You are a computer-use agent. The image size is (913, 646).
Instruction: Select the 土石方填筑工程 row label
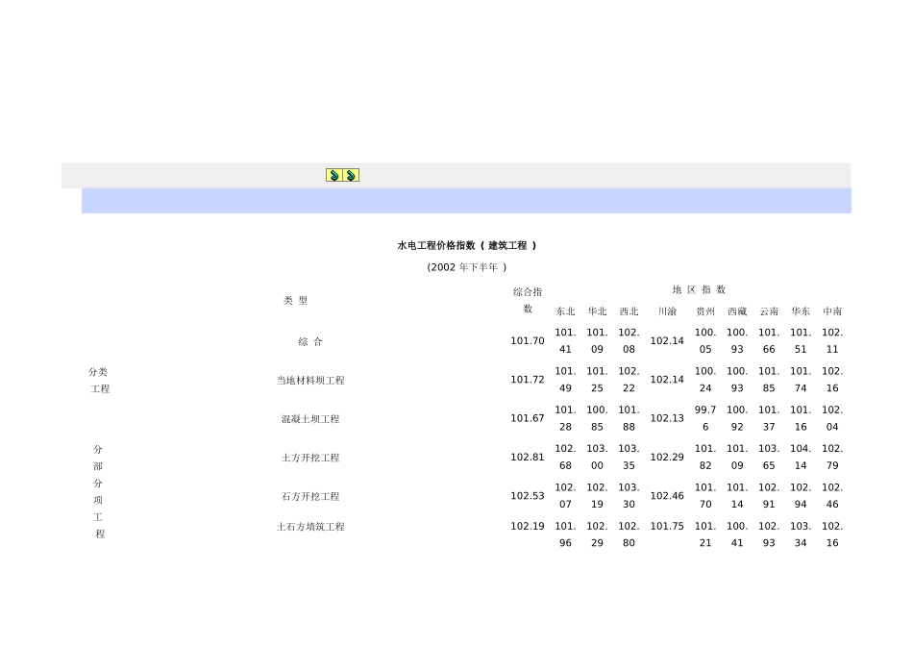(x=310, y=527)
